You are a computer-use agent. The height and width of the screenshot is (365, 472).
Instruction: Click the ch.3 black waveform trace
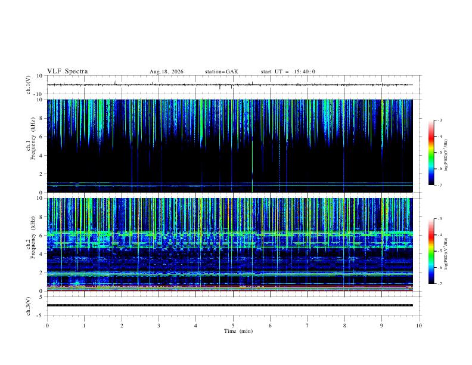coord(229,305)
